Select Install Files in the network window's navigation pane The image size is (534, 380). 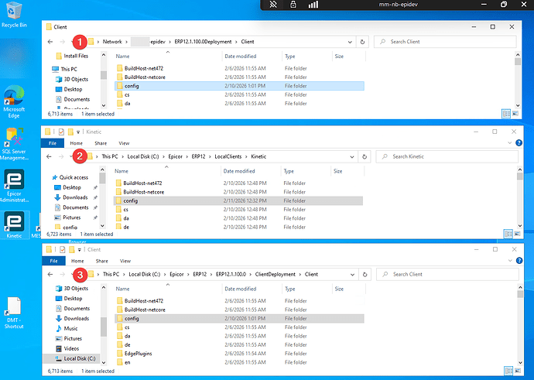click(x=76, y=56)
